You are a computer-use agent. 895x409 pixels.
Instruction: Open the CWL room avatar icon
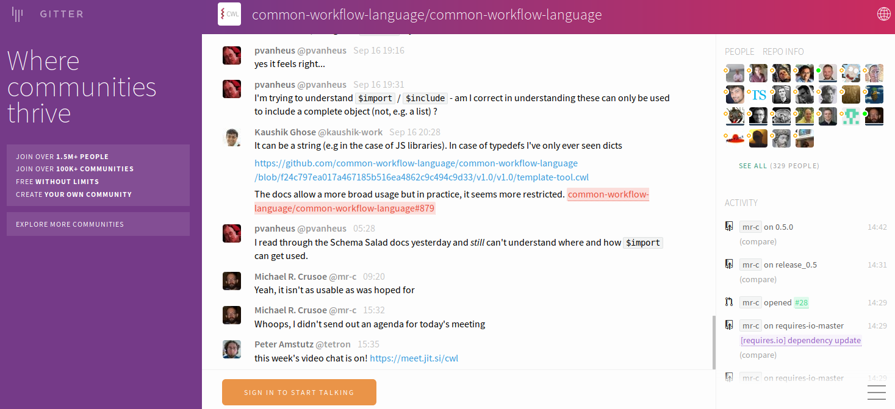229,14
